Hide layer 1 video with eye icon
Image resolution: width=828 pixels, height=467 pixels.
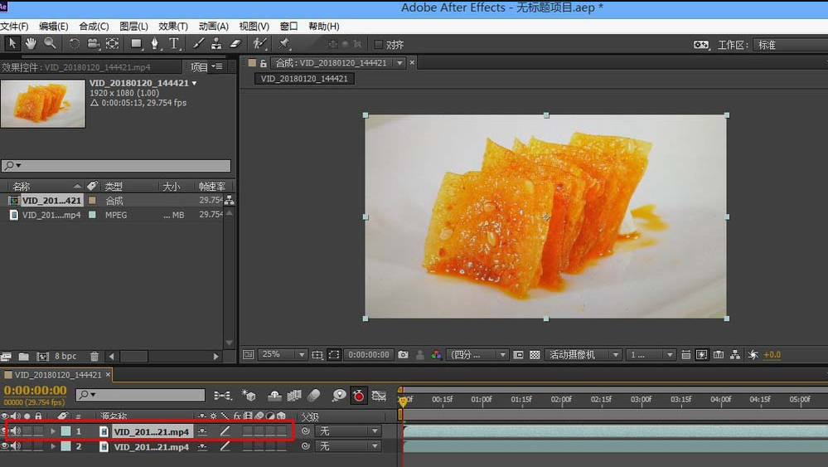coord(5,431)
